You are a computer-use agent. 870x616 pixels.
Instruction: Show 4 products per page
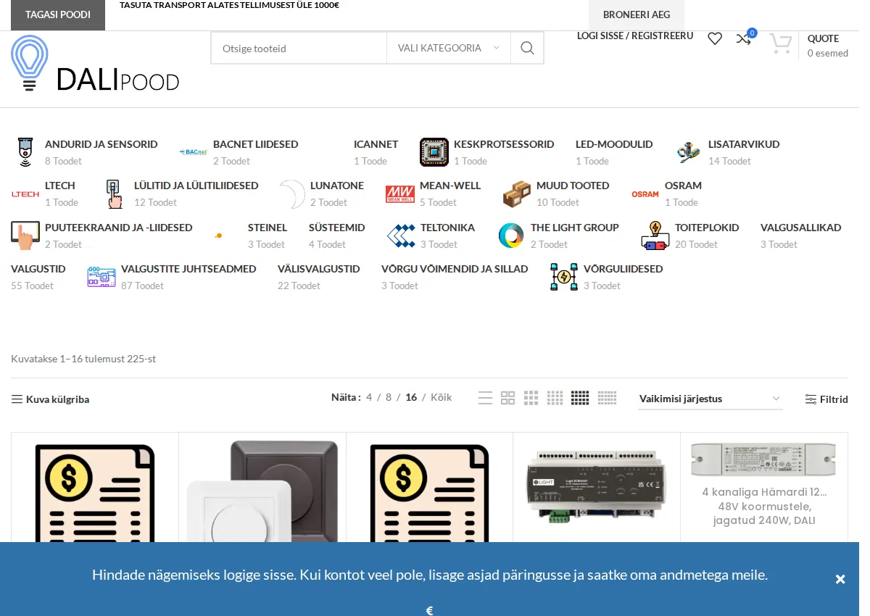tap(369, 397)
